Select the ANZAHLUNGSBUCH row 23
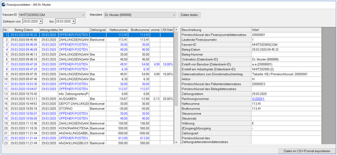This screenshot has height=155, width=337. 88,143
